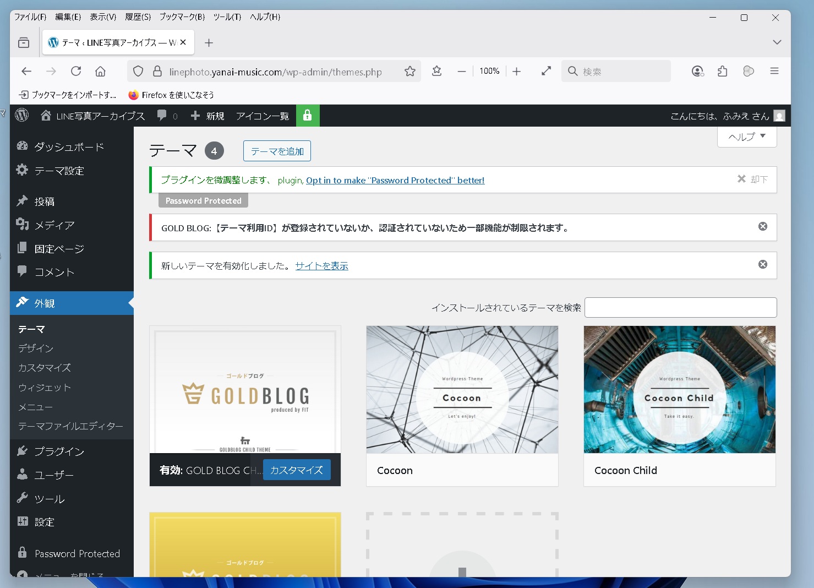This screenshot has height=588, width=814.
Task: Click the Firefox back arrow
Action: tap(26, 71)
